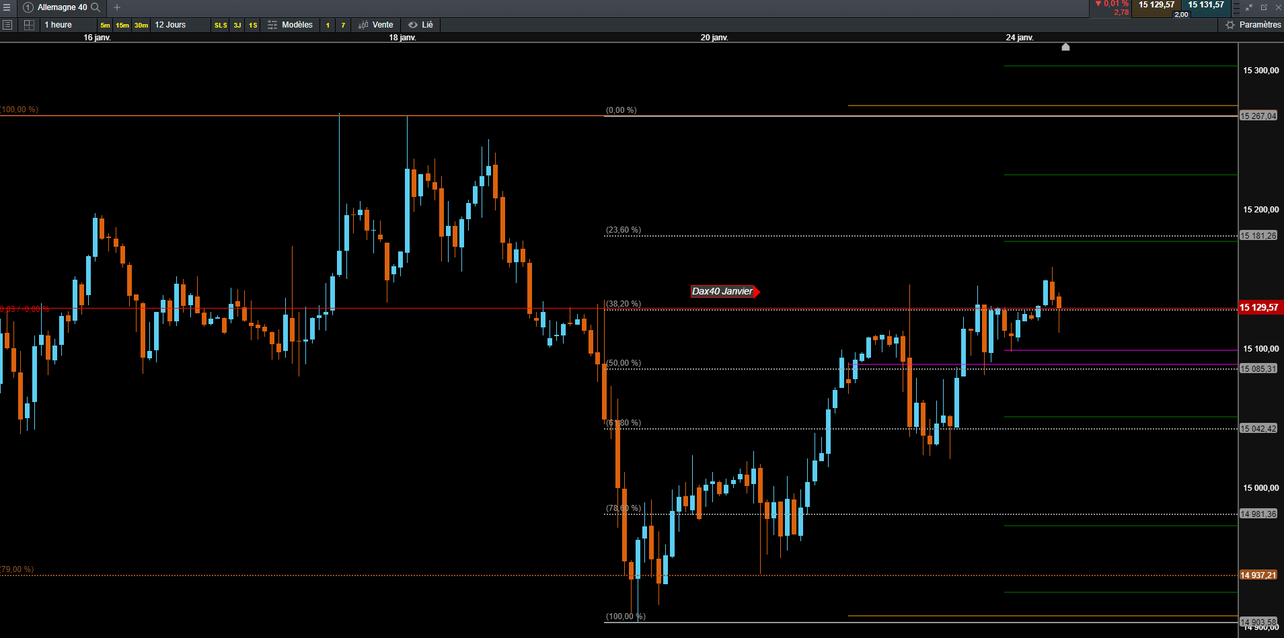Toggle the Lié eye link option

pyautogui.click(x=421, y=25)
